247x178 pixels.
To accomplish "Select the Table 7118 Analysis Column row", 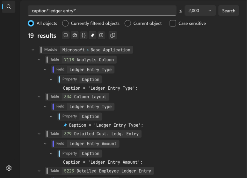I will (x=81, y=60).
